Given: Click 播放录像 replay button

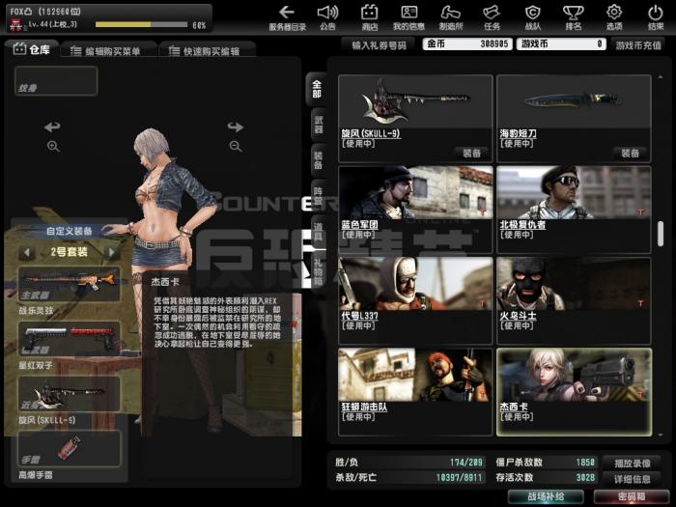Looking at the screenshot, I should 632,463.
